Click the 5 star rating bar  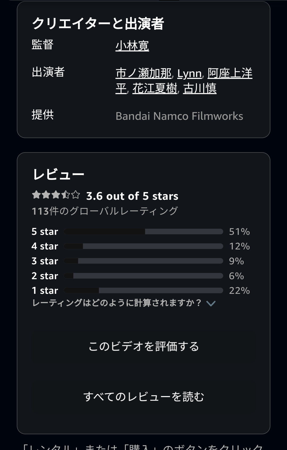click(143, 232)
